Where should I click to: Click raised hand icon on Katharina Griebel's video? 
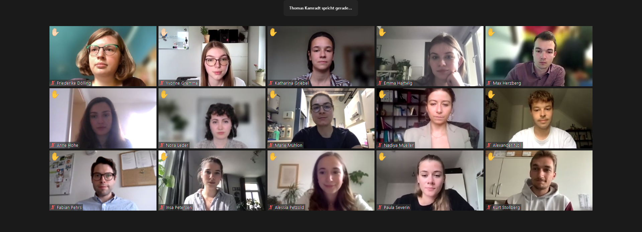(273, 32)
